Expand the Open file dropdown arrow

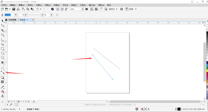point(10,9)
